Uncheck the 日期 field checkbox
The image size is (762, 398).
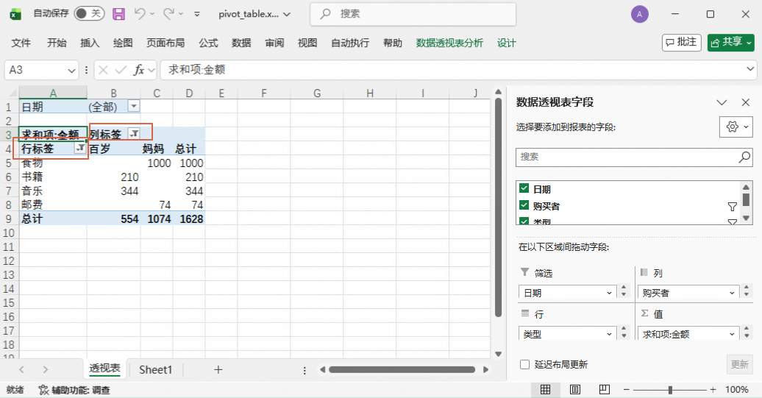pos(524,188)
